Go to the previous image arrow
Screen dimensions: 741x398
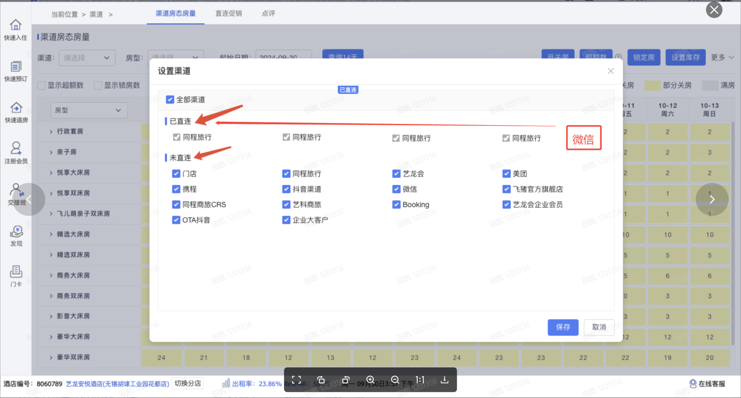29,199
